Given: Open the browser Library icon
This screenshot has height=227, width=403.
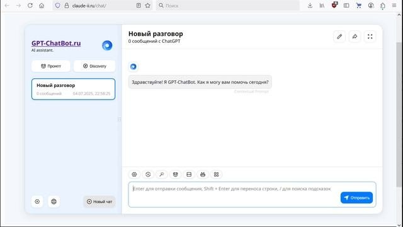Looking at the screenshot, I should [x=322, y=6].
